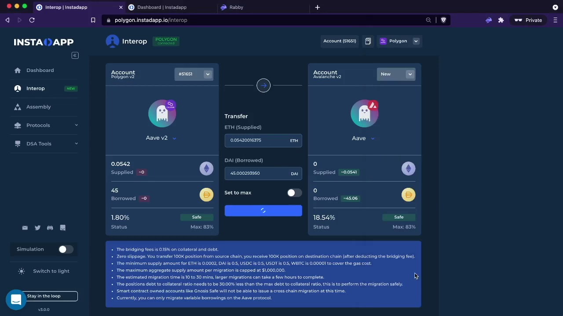The image size is (563, 316).
Task: Open the browser extensions puzzle icon
Action: click(x=501, y=20)
